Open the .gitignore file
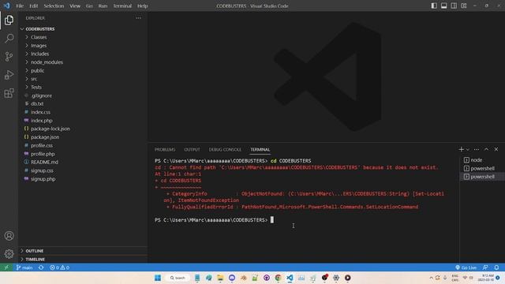 (83, 95)
